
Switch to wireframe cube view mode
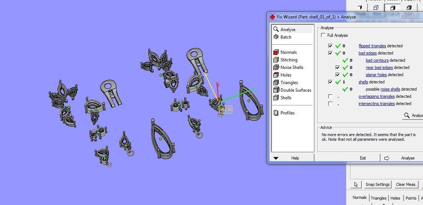click(376, 8)
